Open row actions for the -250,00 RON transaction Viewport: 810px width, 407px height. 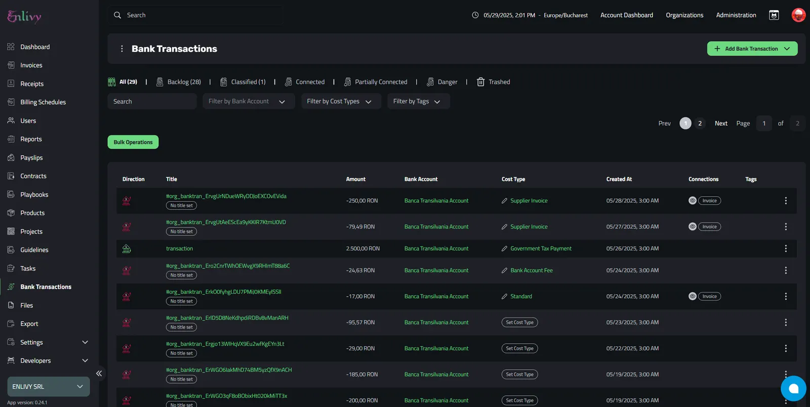tap(786, 201)
